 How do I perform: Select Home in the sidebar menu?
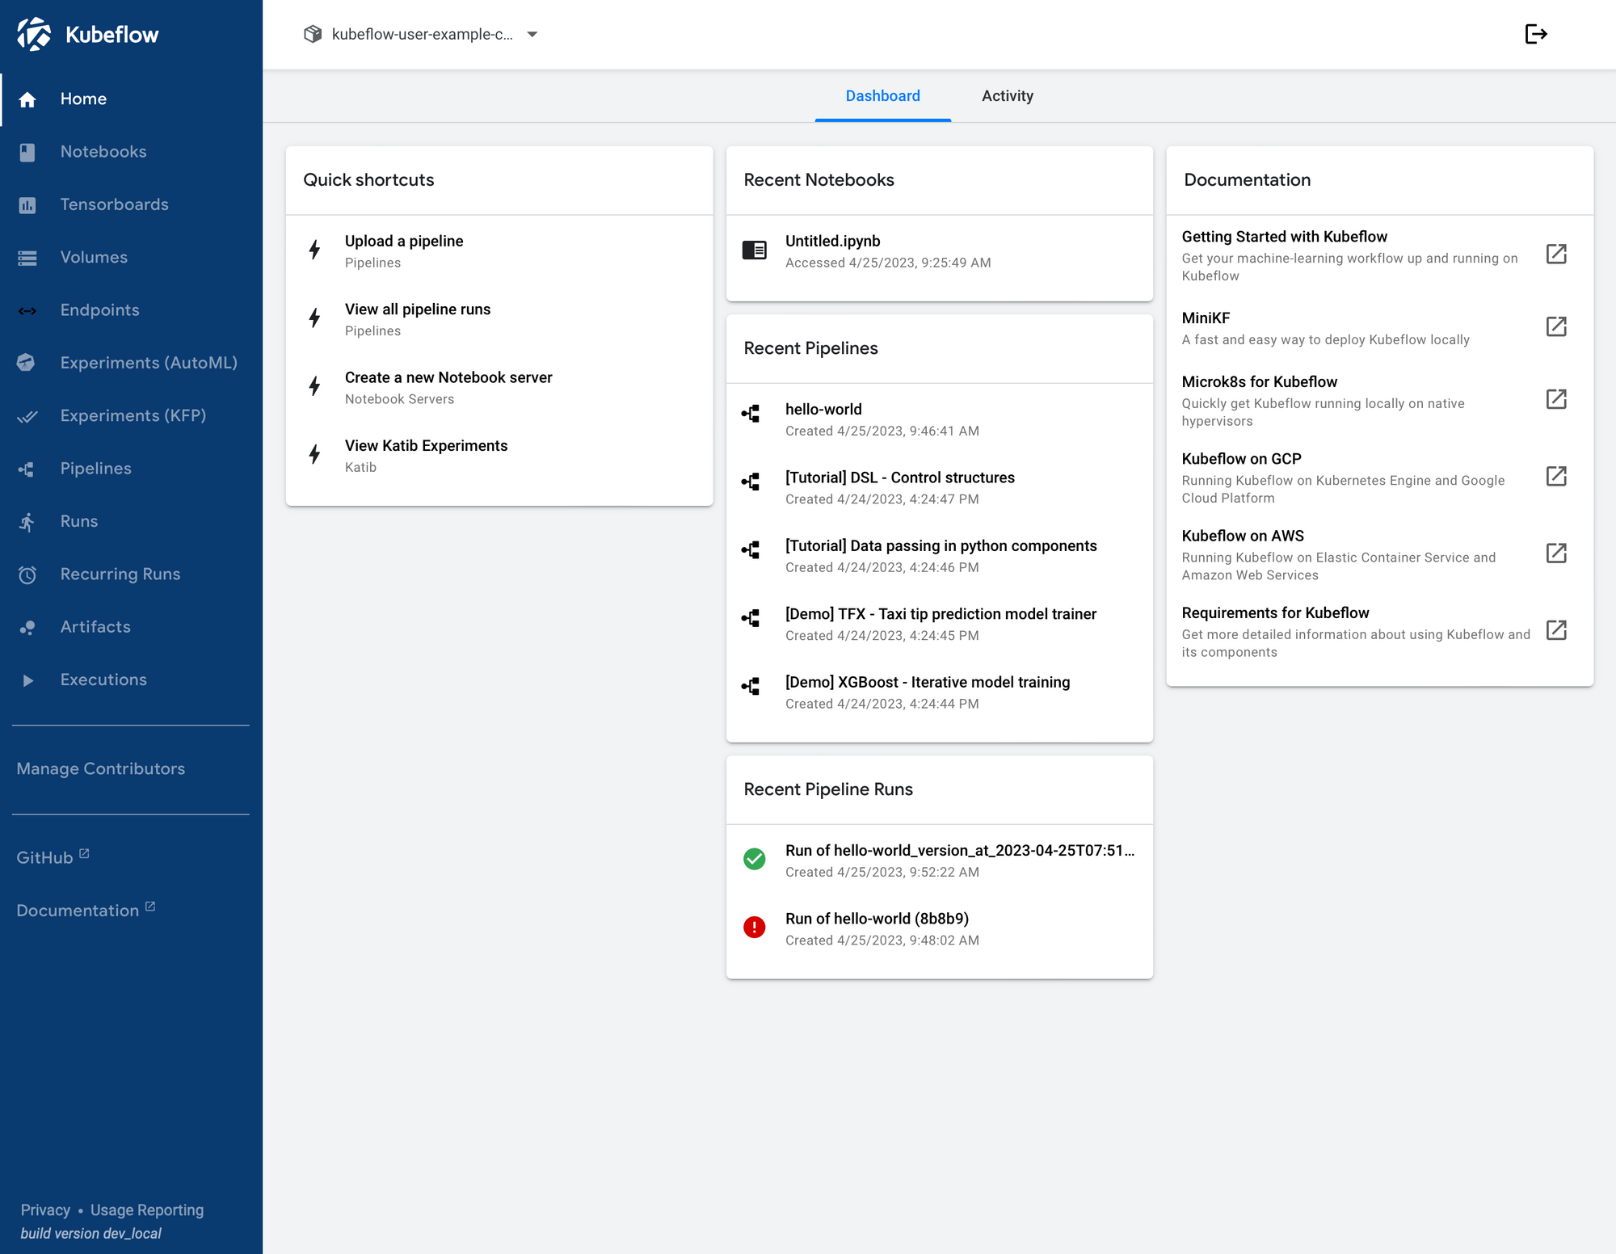(x=132, y=99)
